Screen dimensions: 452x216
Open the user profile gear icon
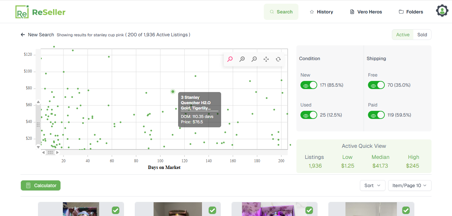(442, 11)
